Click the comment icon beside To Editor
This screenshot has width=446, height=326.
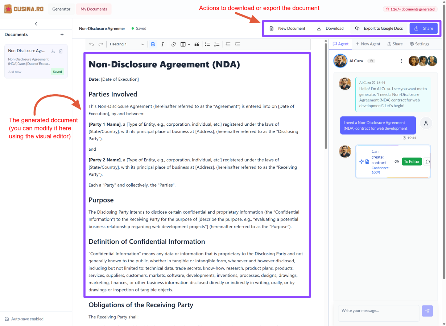pos(428,162)
